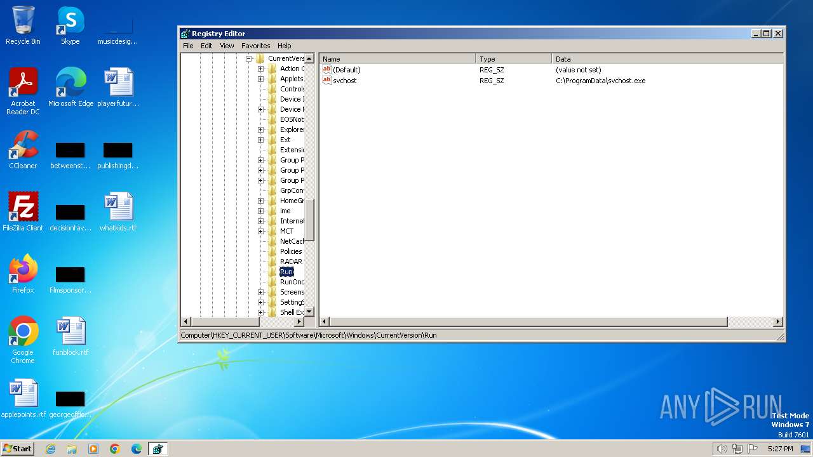Click the Action Center flag tray icon
This screenshot has width=813, height=457.
pos(753,449)
